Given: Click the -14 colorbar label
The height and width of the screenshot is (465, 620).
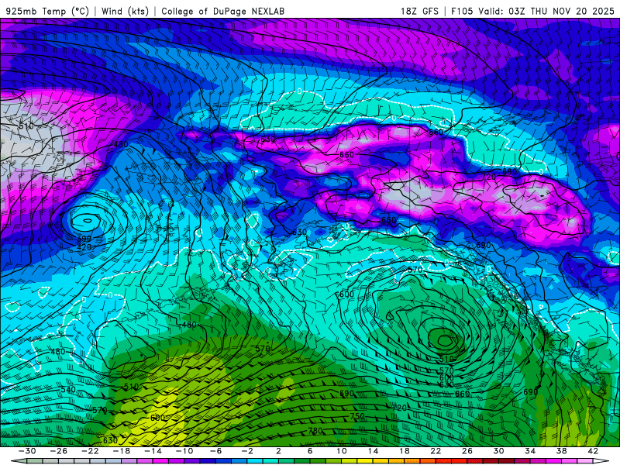Looking at the screenshot, I should click(x=153, y=451).
